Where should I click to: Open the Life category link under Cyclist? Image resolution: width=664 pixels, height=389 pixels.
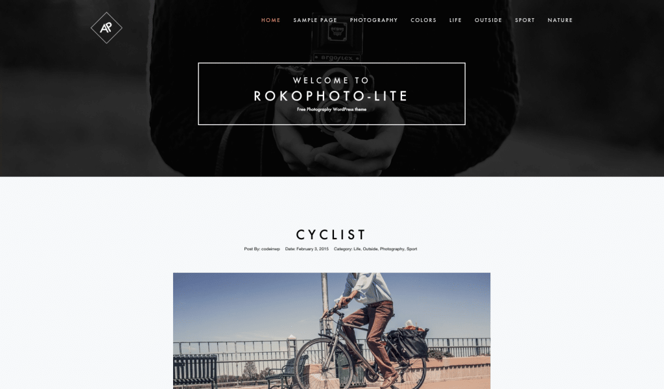tap(357, 249)
